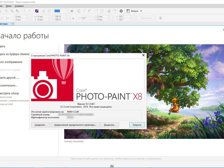The width and height of the screenshot is (224, 168).
Task: Click the Import icon with down arrow
Action: pyautogui.click(x=44, y=11)
